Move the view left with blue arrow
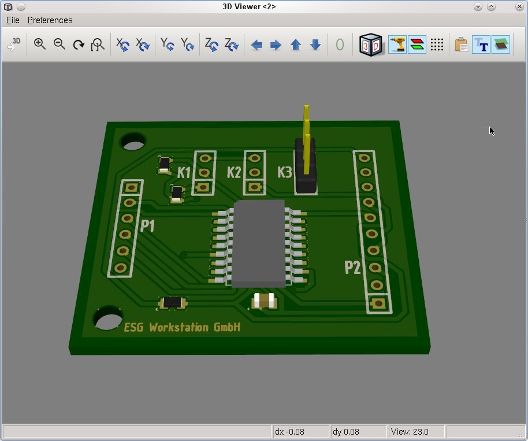The height and width of the screenshot is (441, 528). click(256, 45)
